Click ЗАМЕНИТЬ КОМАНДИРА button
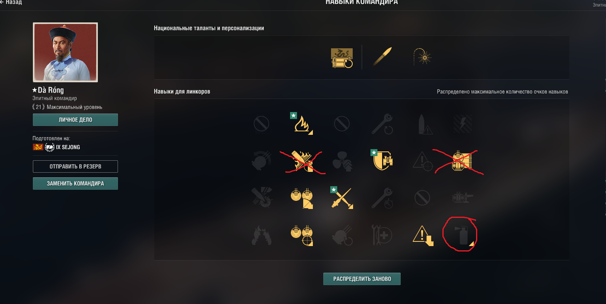606x304 pixels. tap(75, 183)
